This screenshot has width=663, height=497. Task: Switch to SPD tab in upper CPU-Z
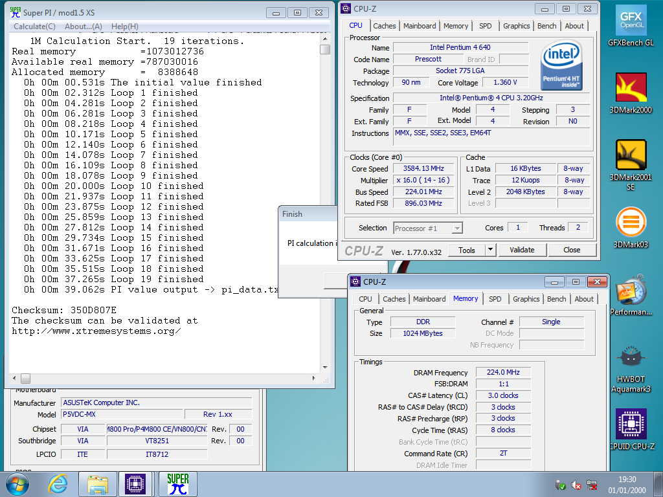coord(486,26)
